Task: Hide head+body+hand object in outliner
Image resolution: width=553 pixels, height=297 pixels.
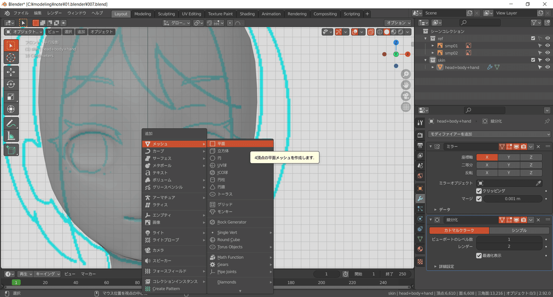Action: coord(547,67)
